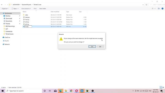
Task: Open the network icon in tray
Action: pyautogui.click(x=141, y=91)
